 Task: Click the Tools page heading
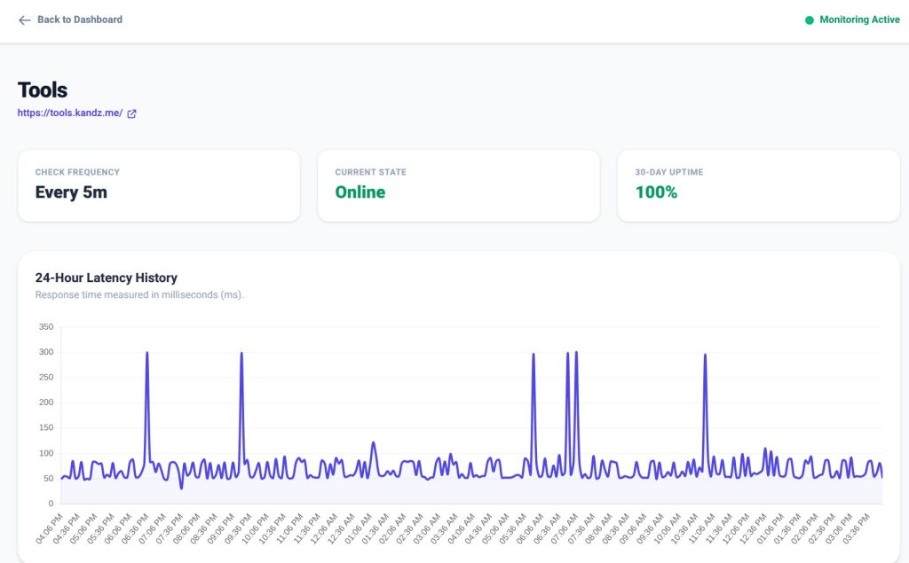43,90
